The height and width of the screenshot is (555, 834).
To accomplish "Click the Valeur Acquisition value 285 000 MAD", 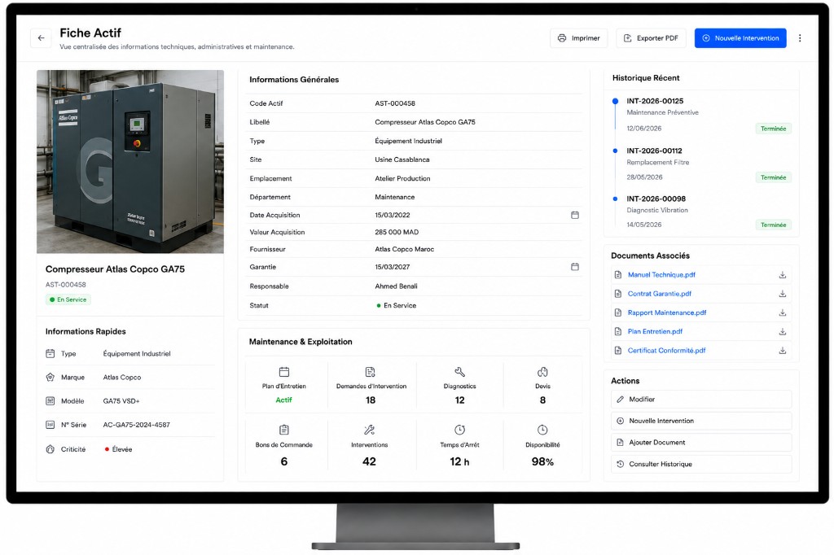I will pos(397,232).
